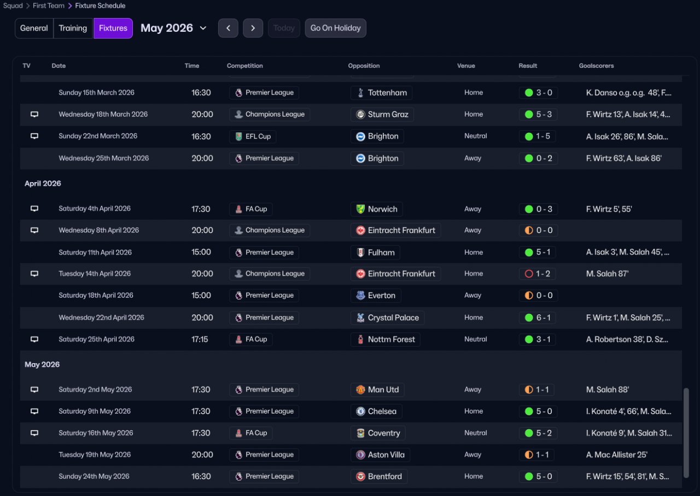Open the 6 - 1 result against Crystal Palace
Screen dimensions: 700x496
tap(538, 318)
